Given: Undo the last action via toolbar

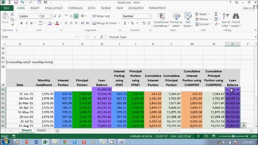Looking at the screenshot, I should [22, 2].
